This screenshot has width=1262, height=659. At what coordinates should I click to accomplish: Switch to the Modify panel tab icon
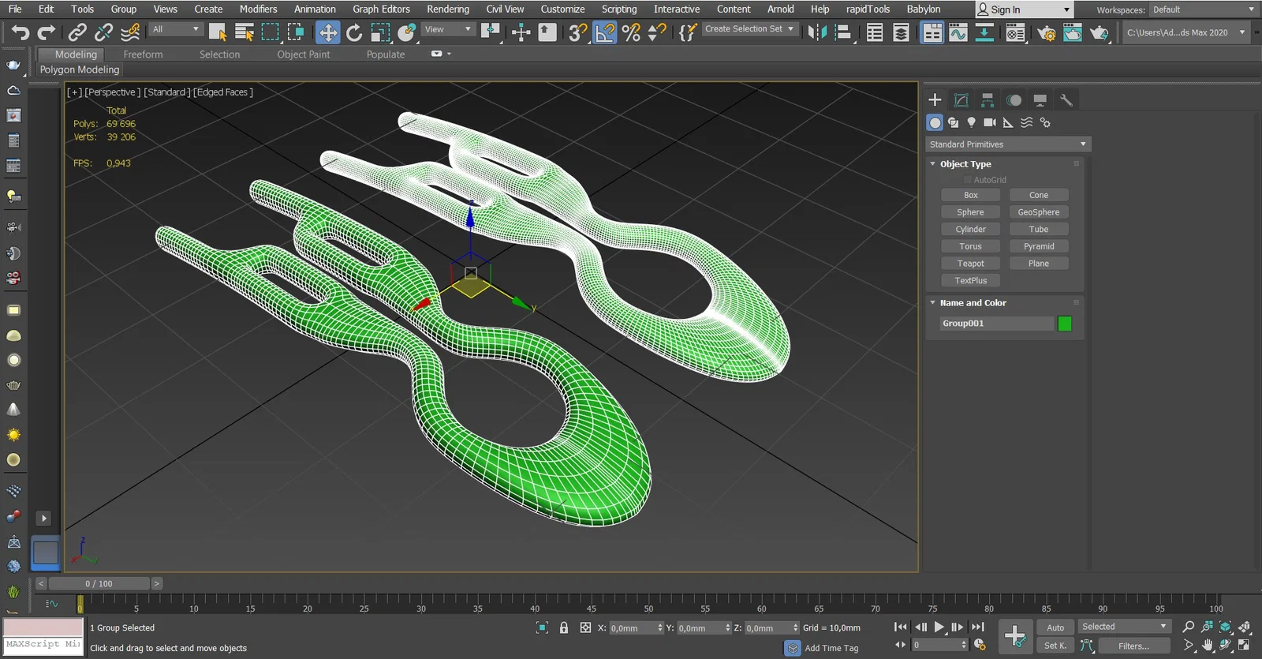[x=961, y=100]
